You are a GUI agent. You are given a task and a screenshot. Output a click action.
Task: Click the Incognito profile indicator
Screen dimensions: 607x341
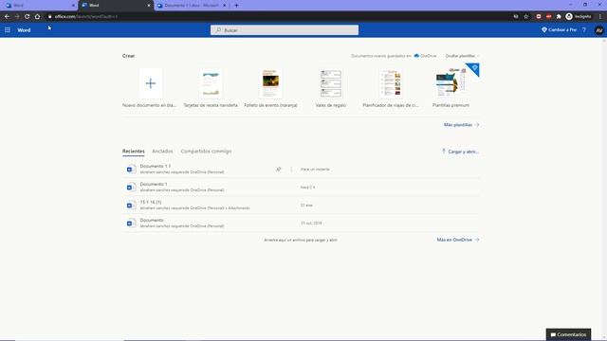579,17
